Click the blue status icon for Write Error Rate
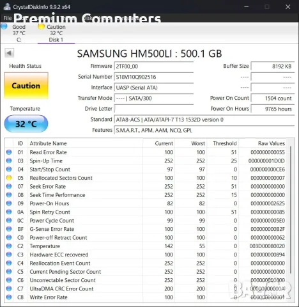299x307 pixels. tap(9, 297)
